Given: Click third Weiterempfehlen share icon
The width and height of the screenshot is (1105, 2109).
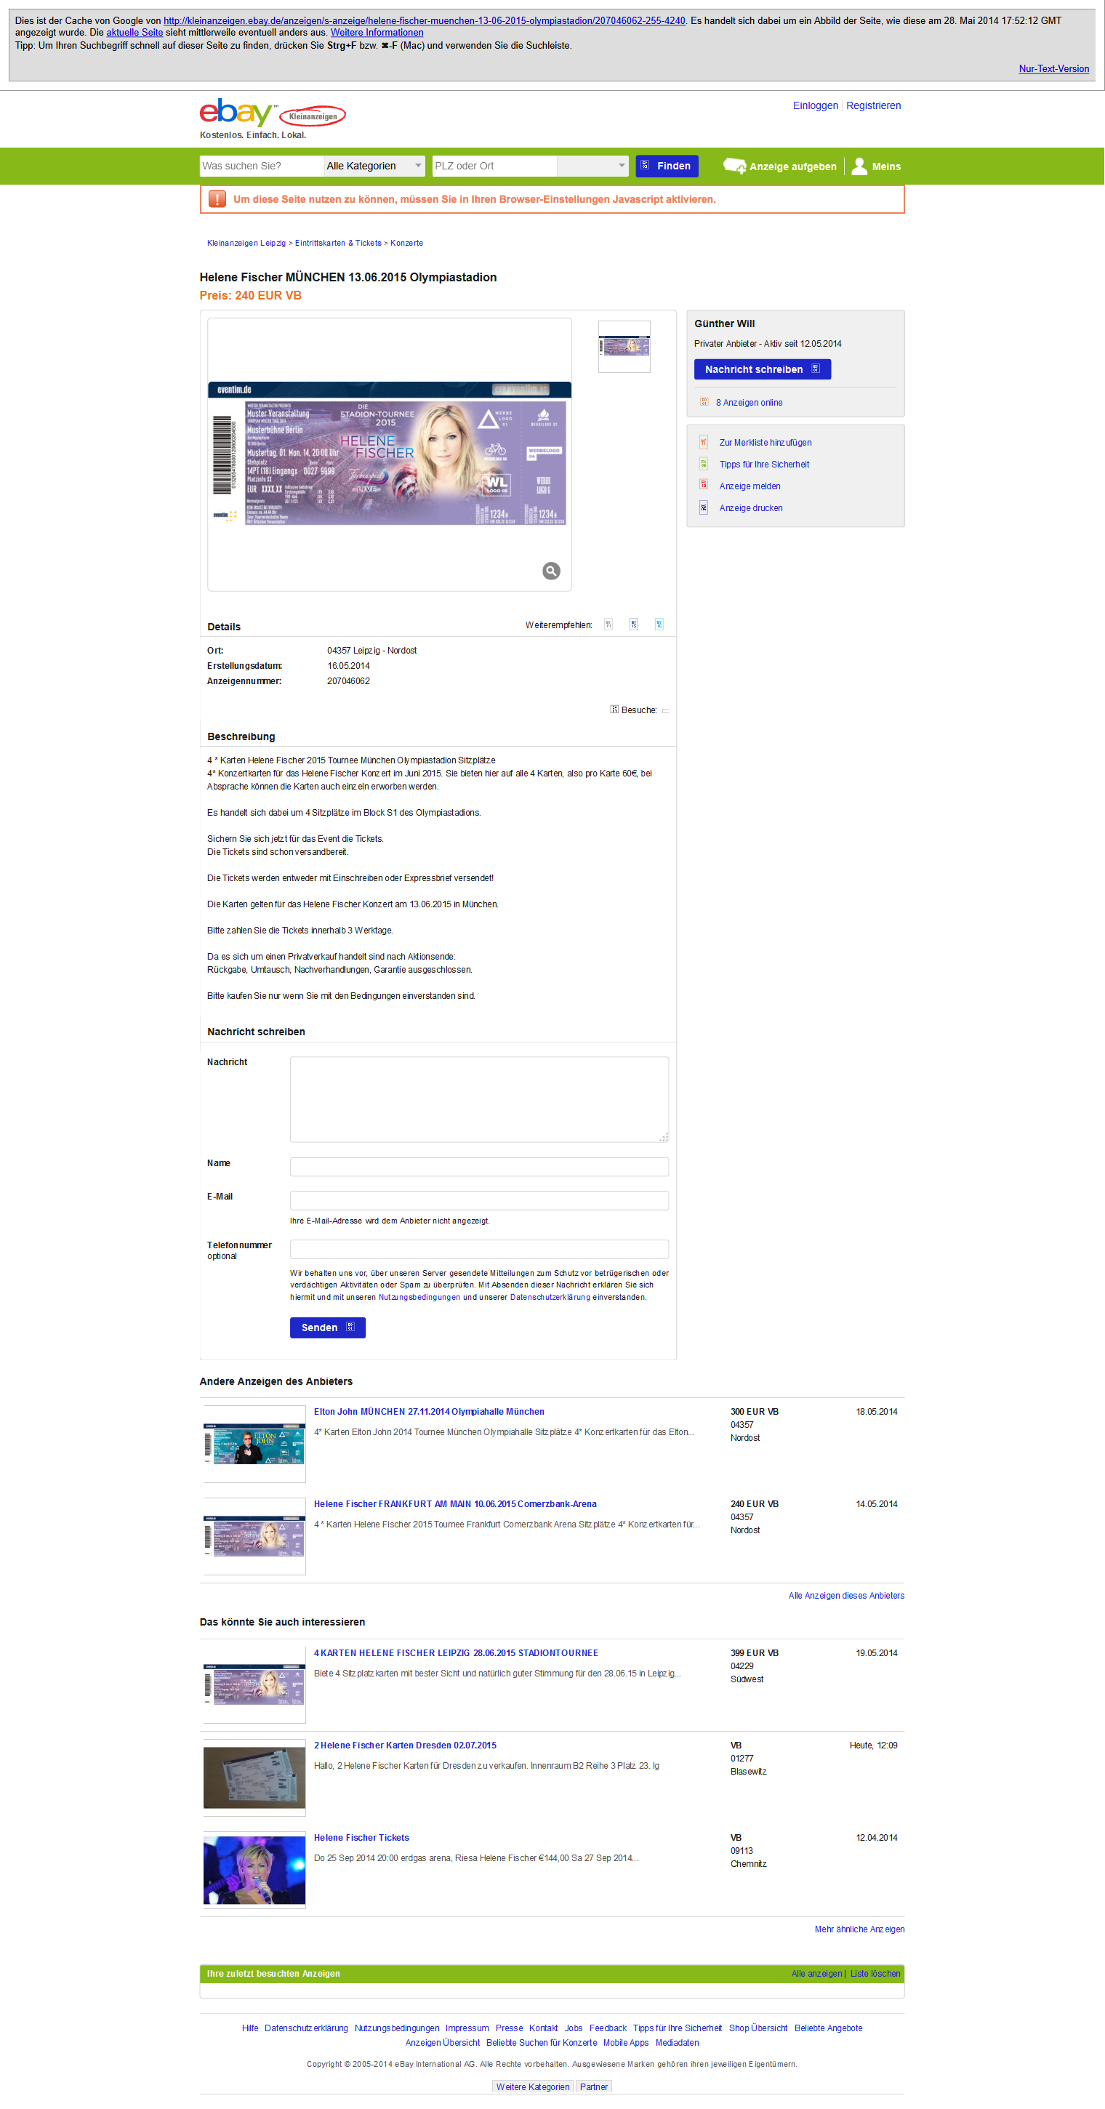Looking at the screenshot, I should (x=659, y=624).
